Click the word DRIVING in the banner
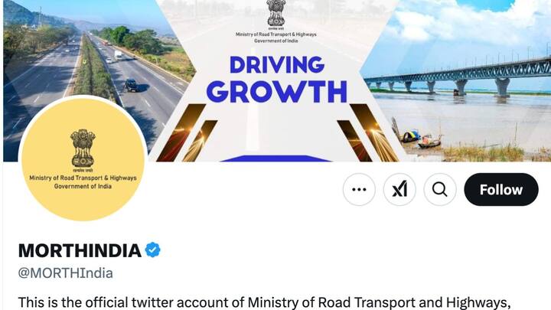Image resolution: width=551 pixels, height=310 pixels. (x=276, y=64)
